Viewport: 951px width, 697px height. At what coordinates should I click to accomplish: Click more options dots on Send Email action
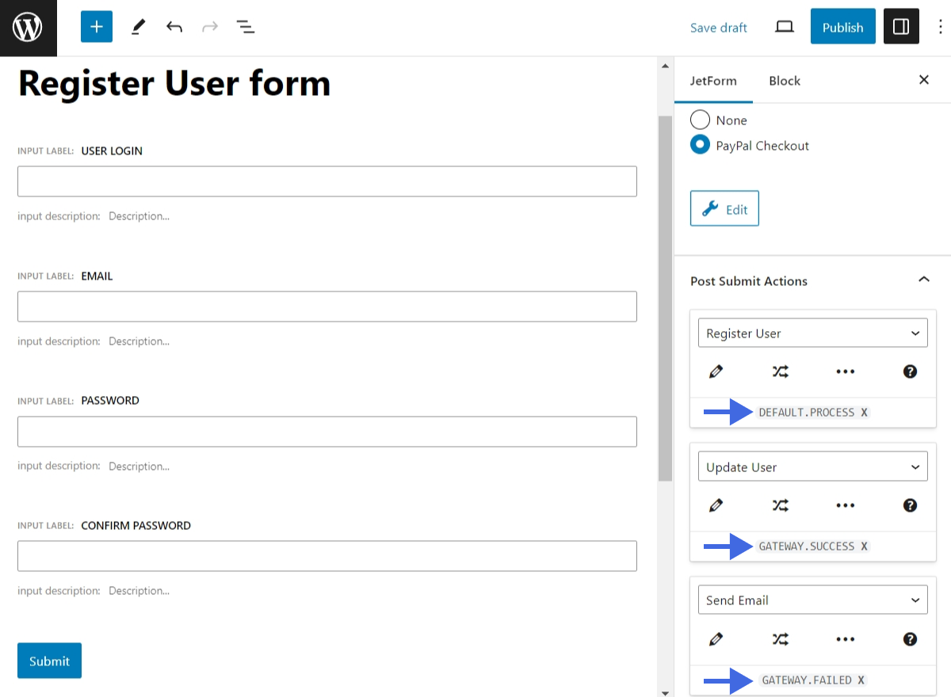tap(845, 638)
